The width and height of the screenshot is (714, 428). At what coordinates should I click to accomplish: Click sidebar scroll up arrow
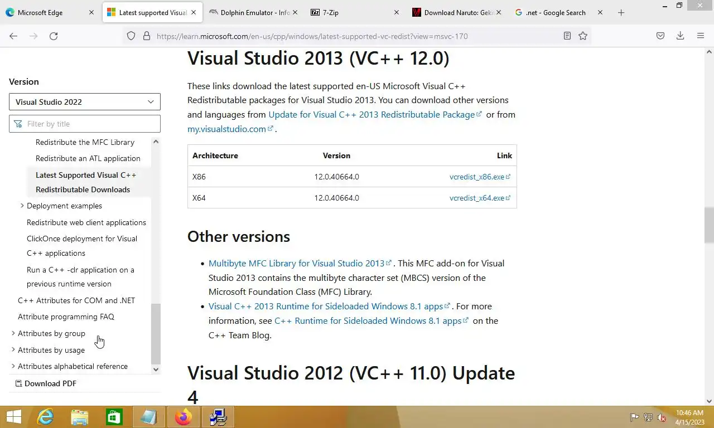[x=156, y=142]
